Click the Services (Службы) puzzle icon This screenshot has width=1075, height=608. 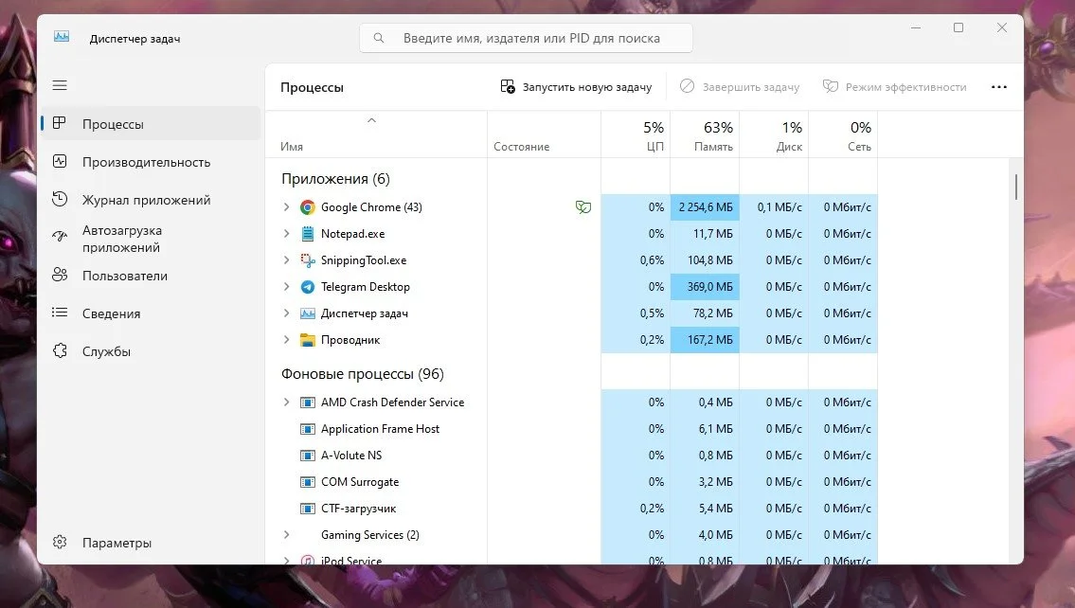pyautogui.click(x=60, y=351)
